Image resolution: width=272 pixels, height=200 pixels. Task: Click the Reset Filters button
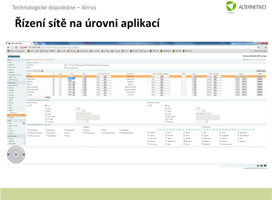click(261, 71)
